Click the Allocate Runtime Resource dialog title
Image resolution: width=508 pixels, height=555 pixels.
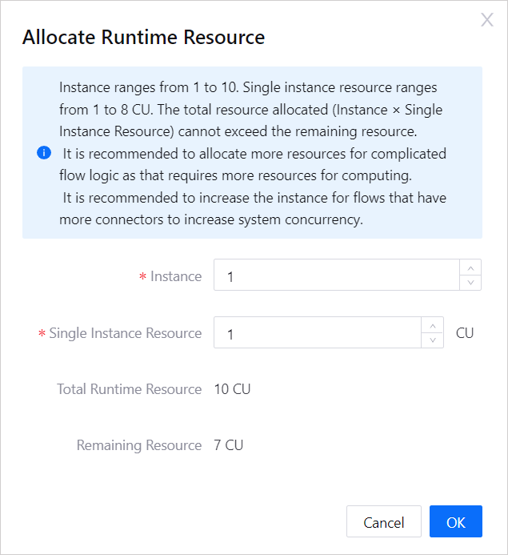(143, 37)
